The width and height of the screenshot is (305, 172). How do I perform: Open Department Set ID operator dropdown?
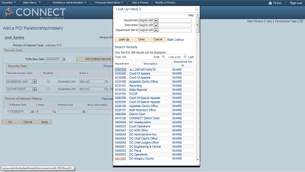[156, 30]
